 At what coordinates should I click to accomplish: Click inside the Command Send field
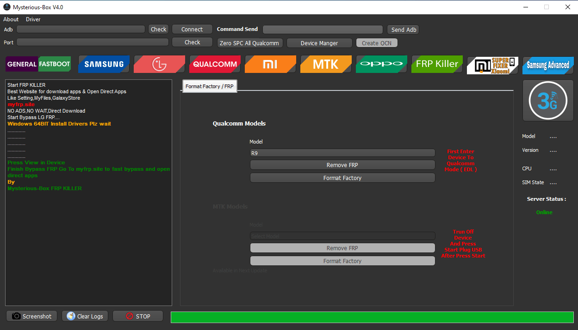click(x=323, y=29)
